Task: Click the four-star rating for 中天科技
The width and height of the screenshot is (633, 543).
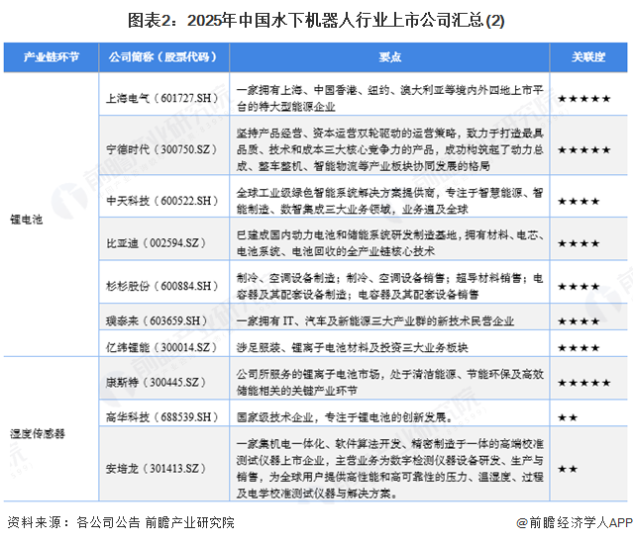Action: [x=579, y=201]
